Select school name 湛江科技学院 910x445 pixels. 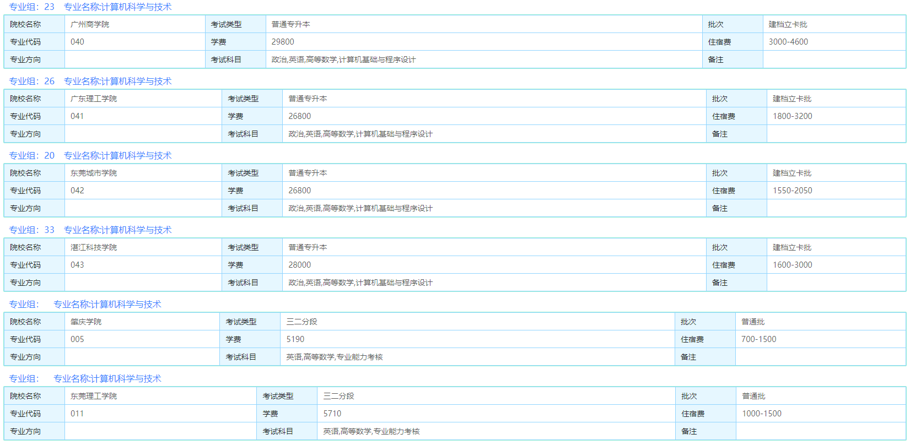click(94, 247)
